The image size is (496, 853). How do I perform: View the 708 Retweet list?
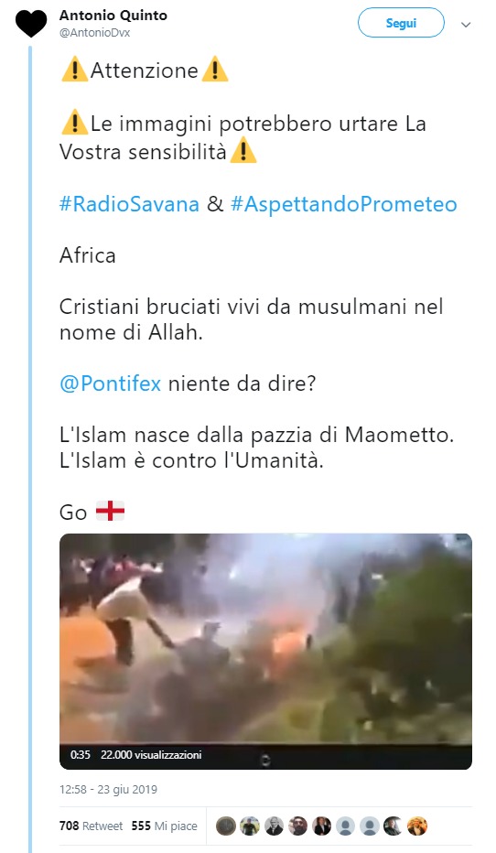91,826
